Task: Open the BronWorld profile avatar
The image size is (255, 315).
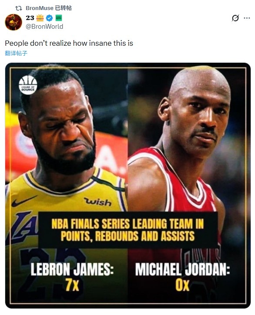Action: pyautogui.click(x=13, y=22)
